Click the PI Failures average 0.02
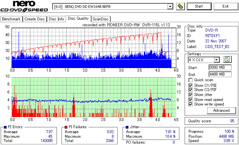 [x=110, y=132]
